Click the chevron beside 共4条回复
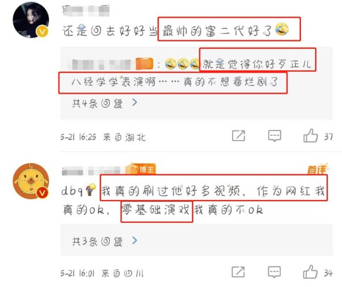The width and height of the screenshot is (342, 287). 135,102
